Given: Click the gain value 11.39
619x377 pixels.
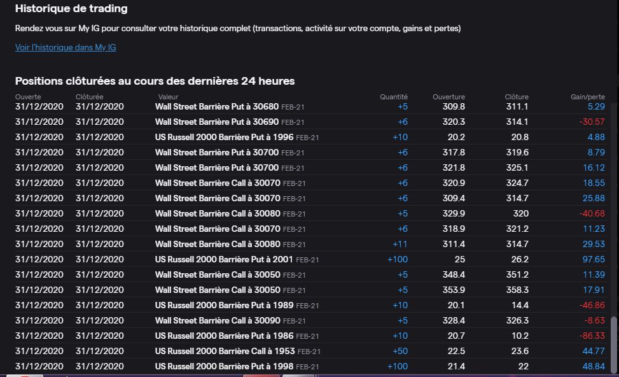Looking at the screenshot, I should [x=594, y=274].
